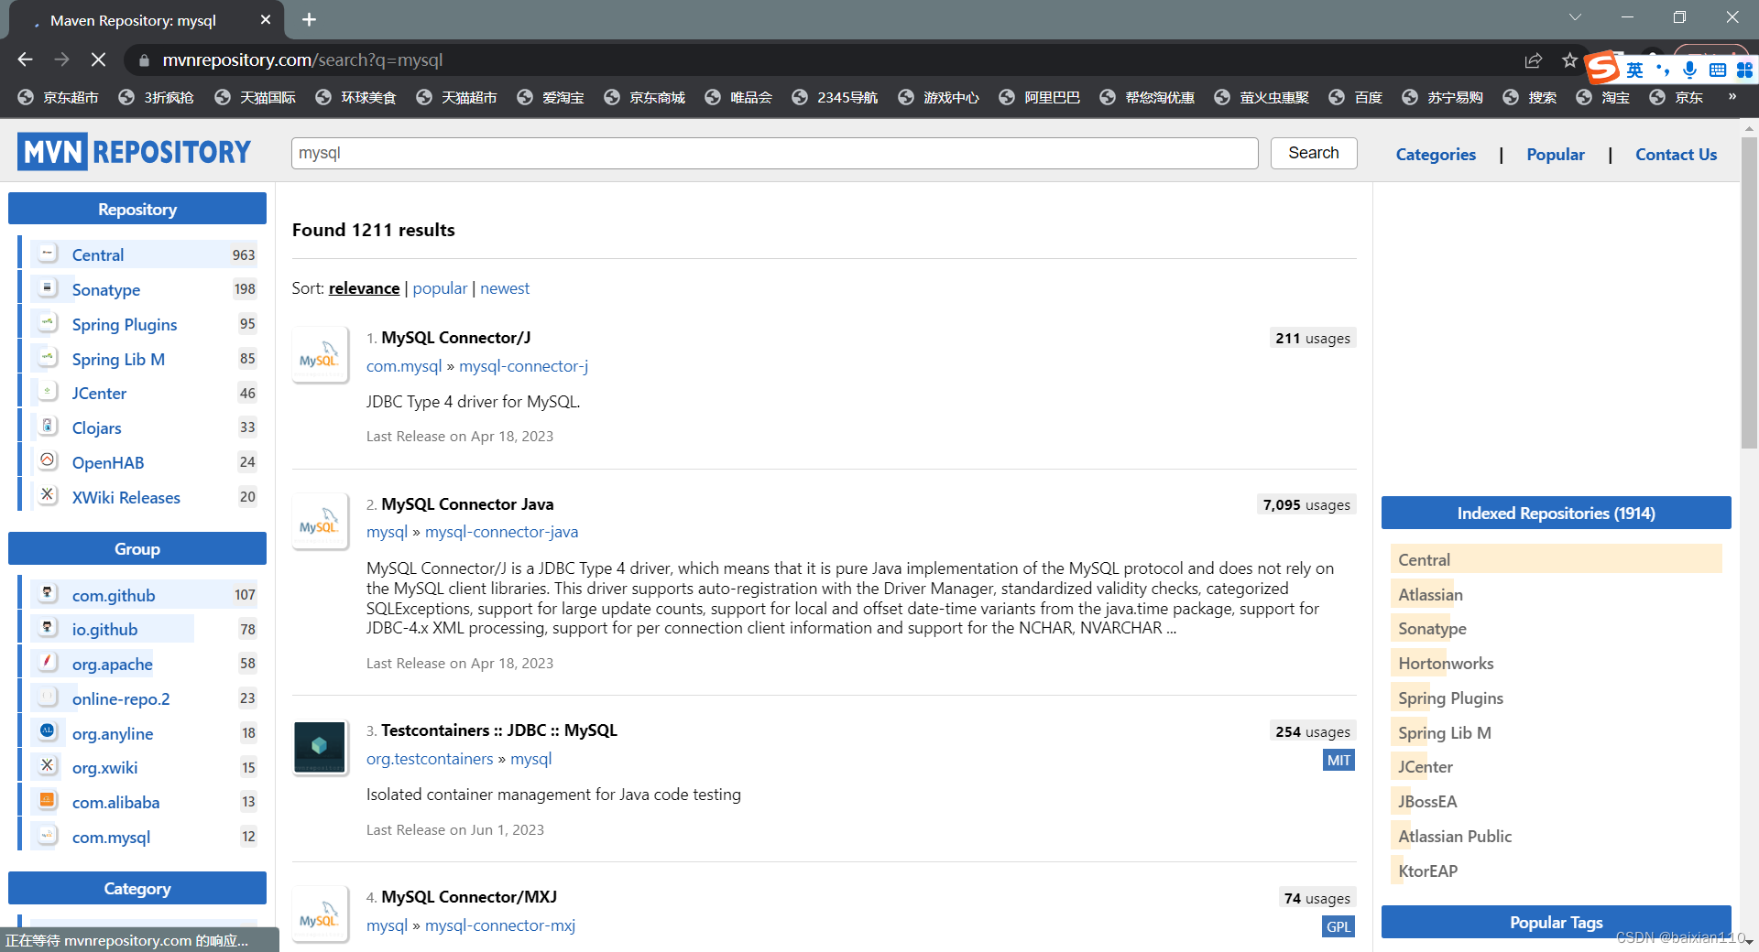
Task: Sort results by popular
Action: [x=440, y=287]
